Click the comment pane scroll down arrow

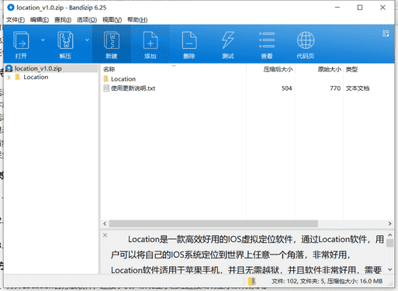click(390, 270)
